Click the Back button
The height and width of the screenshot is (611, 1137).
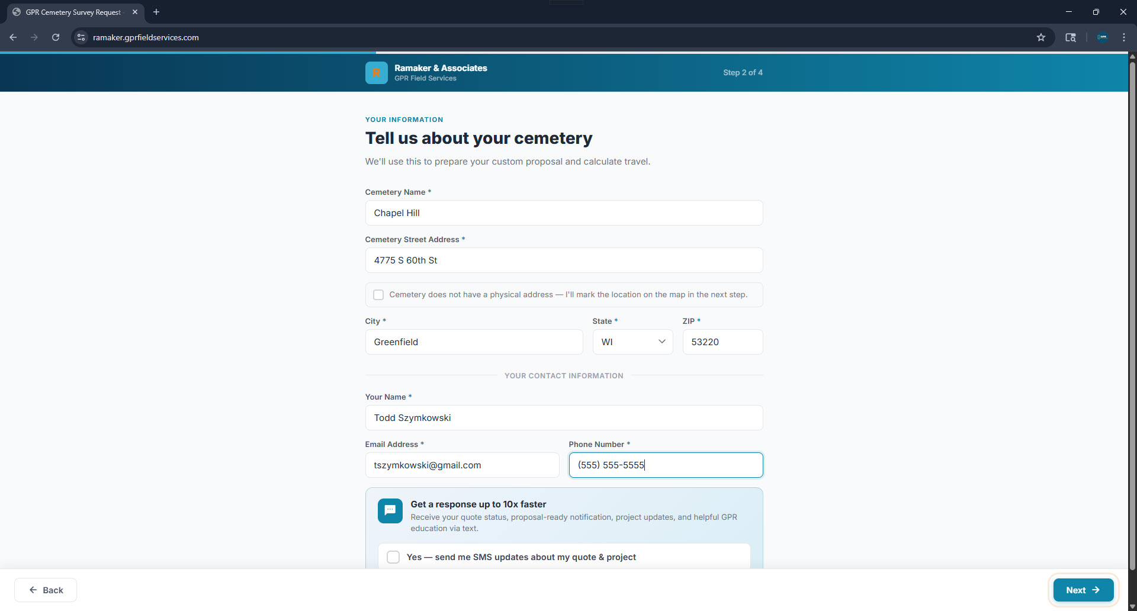click(x=46, y=590)
